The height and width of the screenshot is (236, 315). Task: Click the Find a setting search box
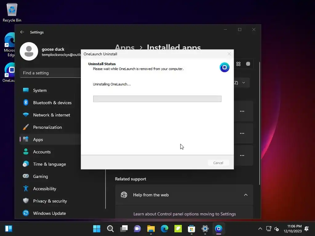click(x=50, y=73)
